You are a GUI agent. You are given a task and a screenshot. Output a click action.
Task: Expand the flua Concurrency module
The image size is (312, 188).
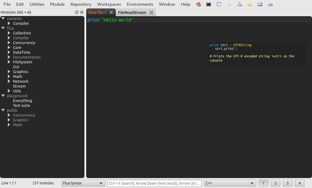pyautogui.click(x=9, y=43)
